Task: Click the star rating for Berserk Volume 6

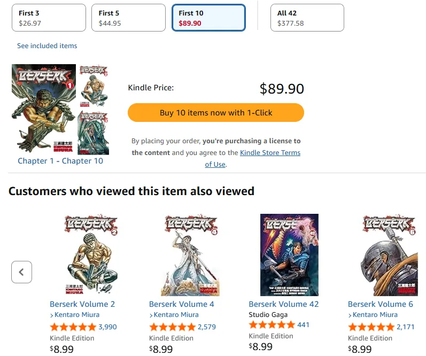Action: (371, 327)
